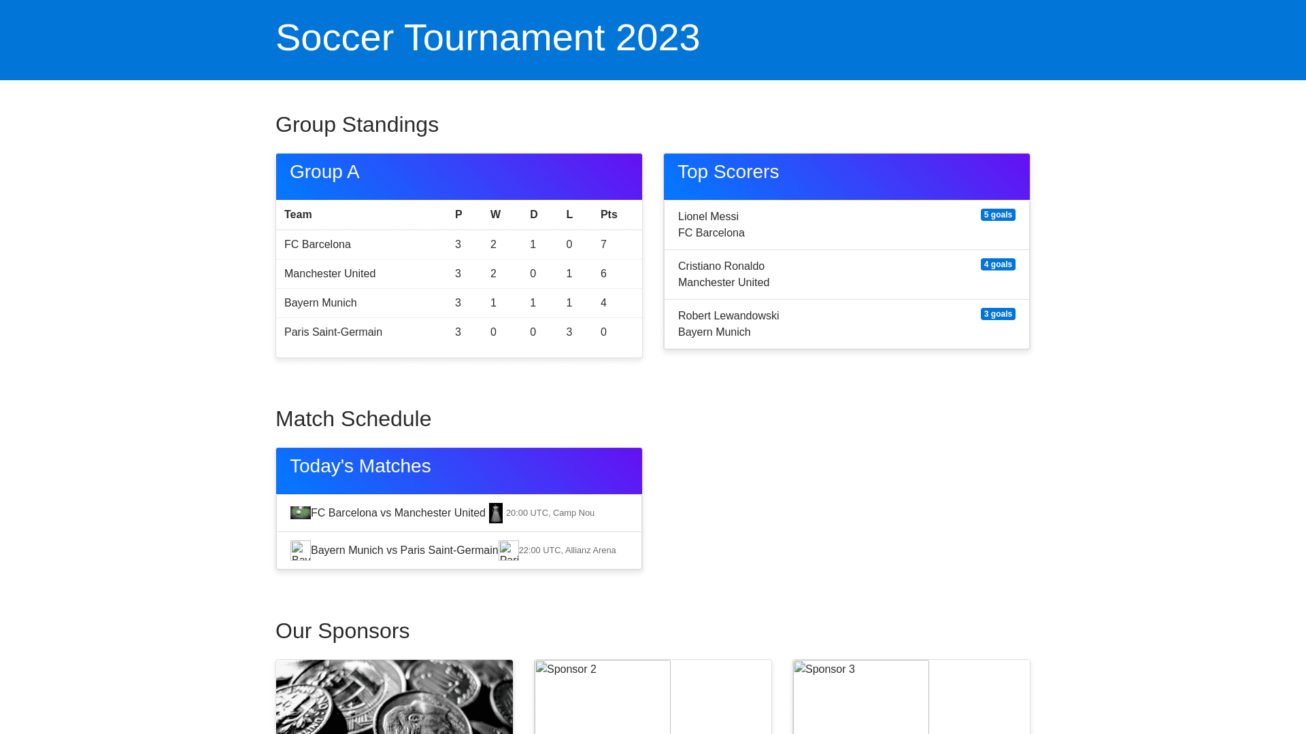1306x734 pixels.
Task: Click the FC Barcelona team logo icon
Action: 300,512
